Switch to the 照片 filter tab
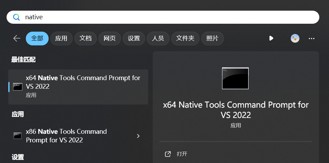Viewport: 329px width, 163px height. 212,38
